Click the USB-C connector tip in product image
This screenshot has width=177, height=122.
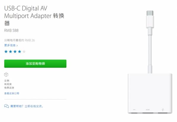pyautogui.click(x=150, y=13)
